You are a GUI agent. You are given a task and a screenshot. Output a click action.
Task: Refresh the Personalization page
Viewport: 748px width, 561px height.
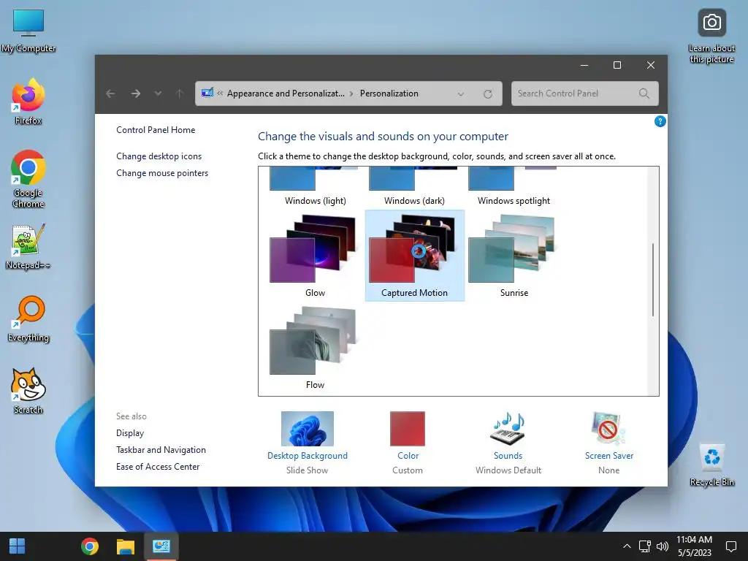tap(487, 94)
